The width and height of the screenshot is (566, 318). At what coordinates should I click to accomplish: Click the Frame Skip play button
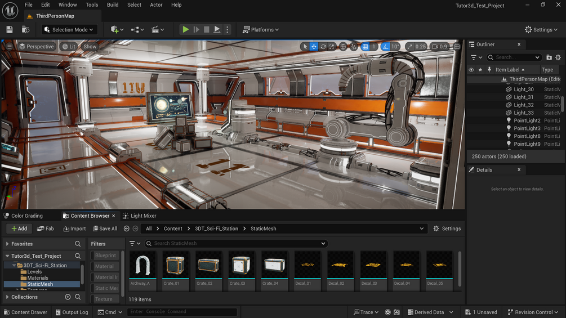click(x=197, y=30)
